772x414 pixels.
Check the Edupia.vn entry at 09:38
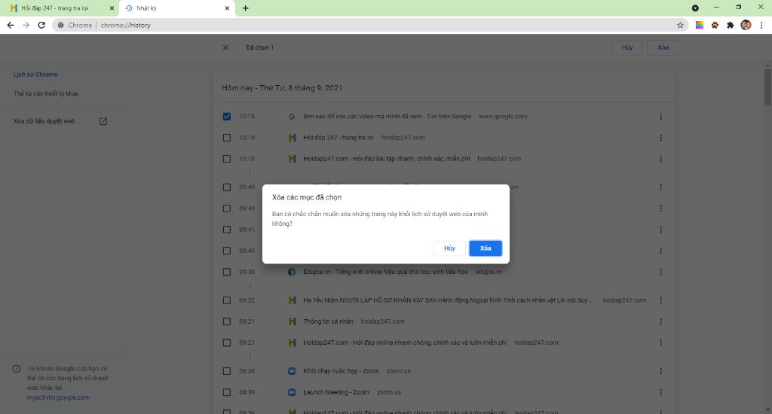pos(226,272)
